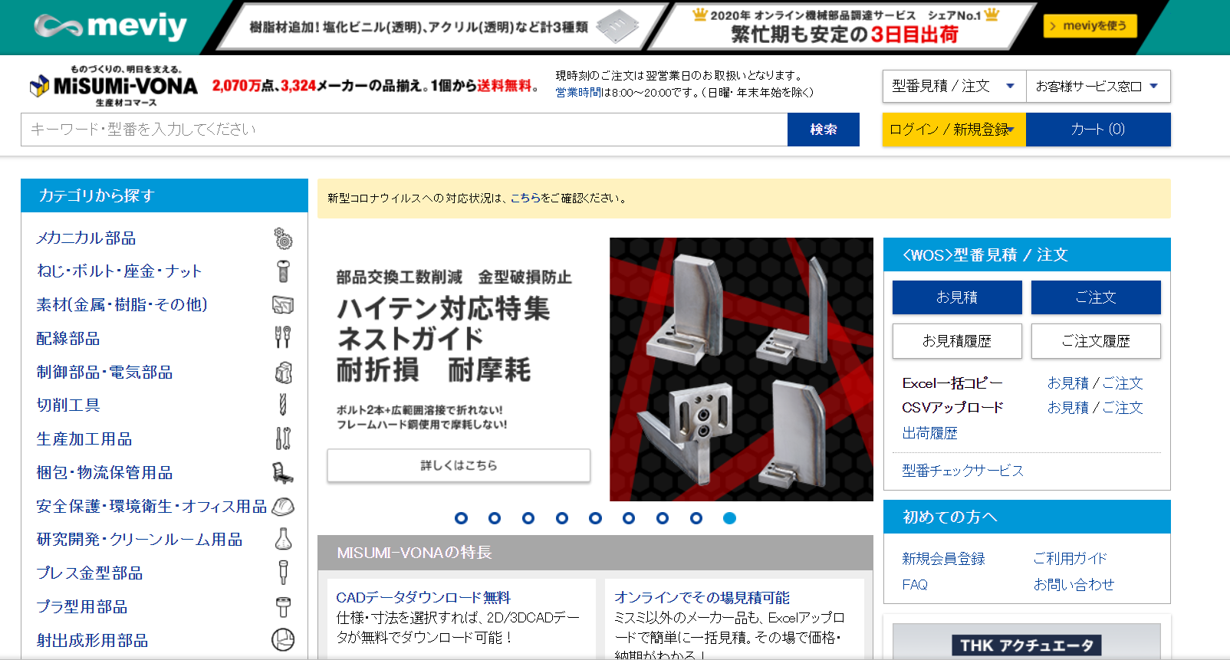The height and width of the screenshot is (660, 1230).
Task: Select the first carousel slide dot
Action: click(x=461, y=518)
